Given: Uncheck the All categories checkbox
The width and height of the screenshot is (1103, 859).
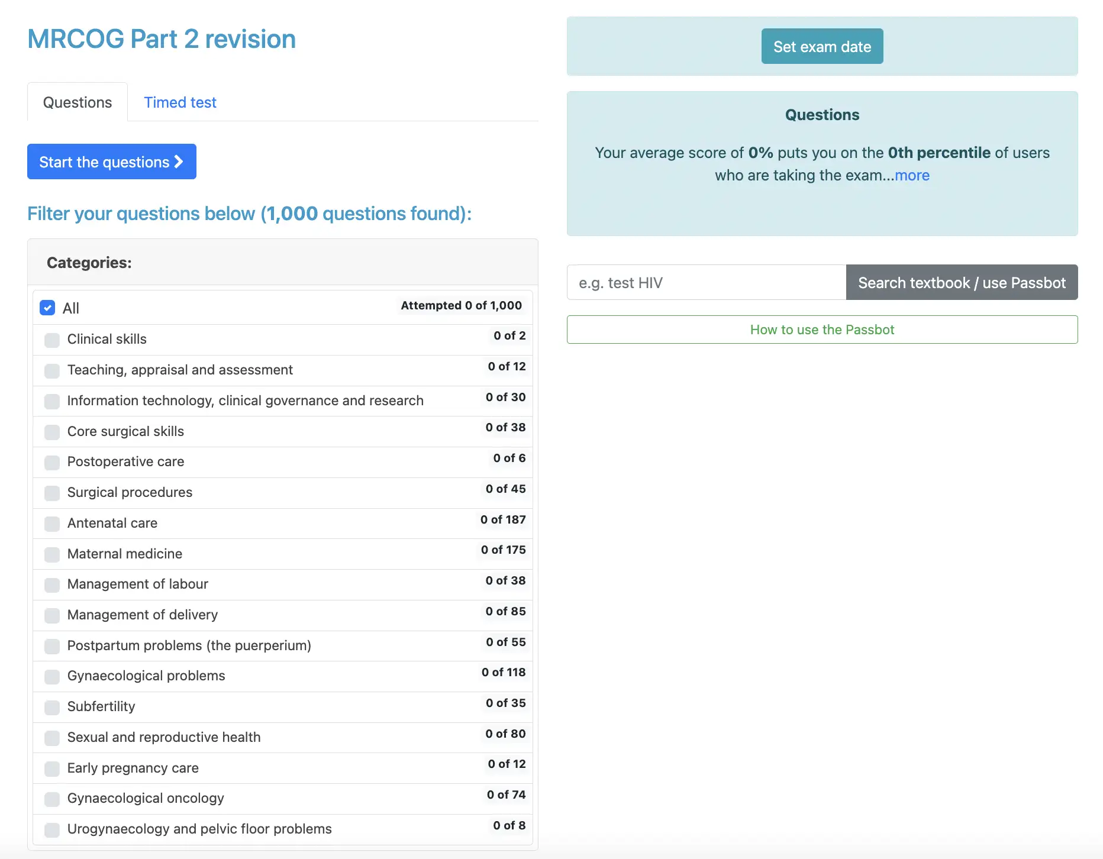Looking at the screenshot, I should 47,308.
